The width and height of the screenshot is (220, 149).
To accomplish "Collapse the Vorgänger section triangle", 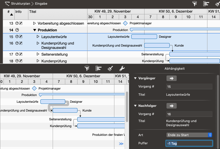I will (x=135, y=78).
